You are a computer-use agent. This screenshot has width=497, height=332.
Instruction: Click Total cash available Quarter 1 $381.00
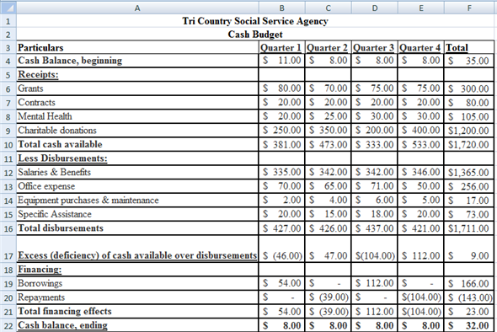click(282, 144)
